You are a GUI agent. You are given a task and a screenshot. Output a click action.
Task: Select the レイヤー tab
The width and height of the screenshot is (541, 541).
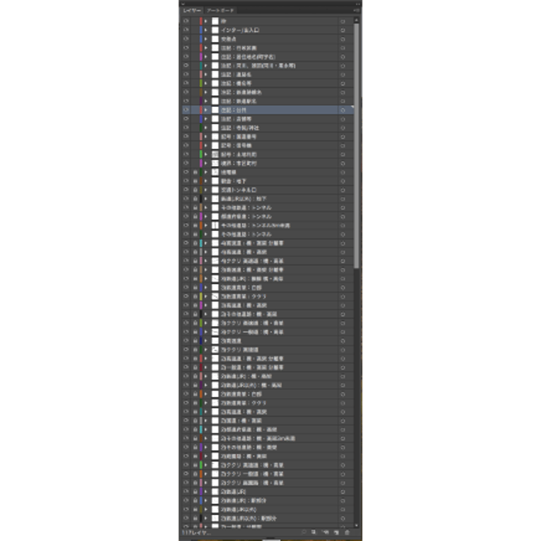[192, 11]
